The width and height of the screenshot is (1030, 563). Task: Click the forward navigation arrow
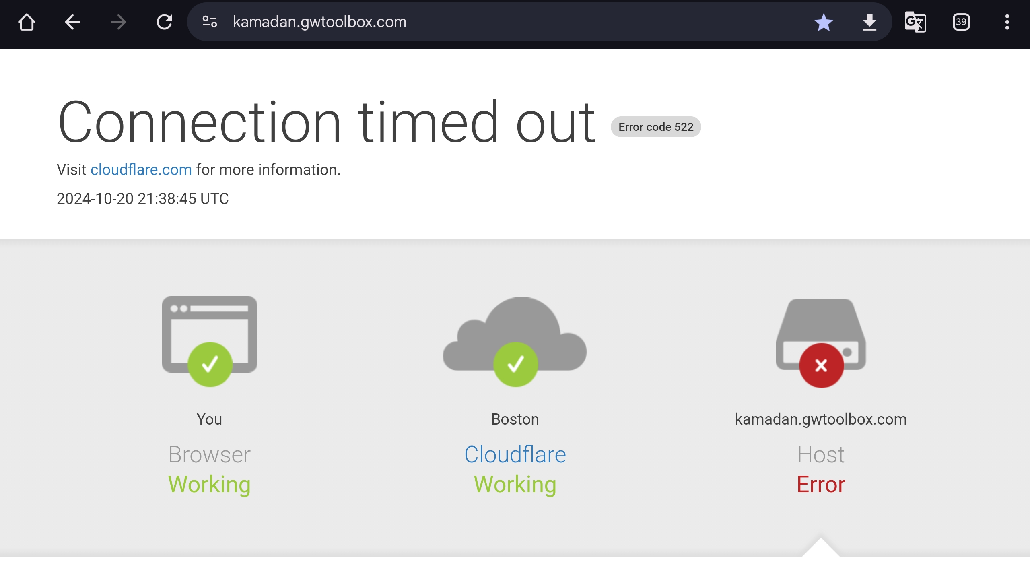pos(118,22)
